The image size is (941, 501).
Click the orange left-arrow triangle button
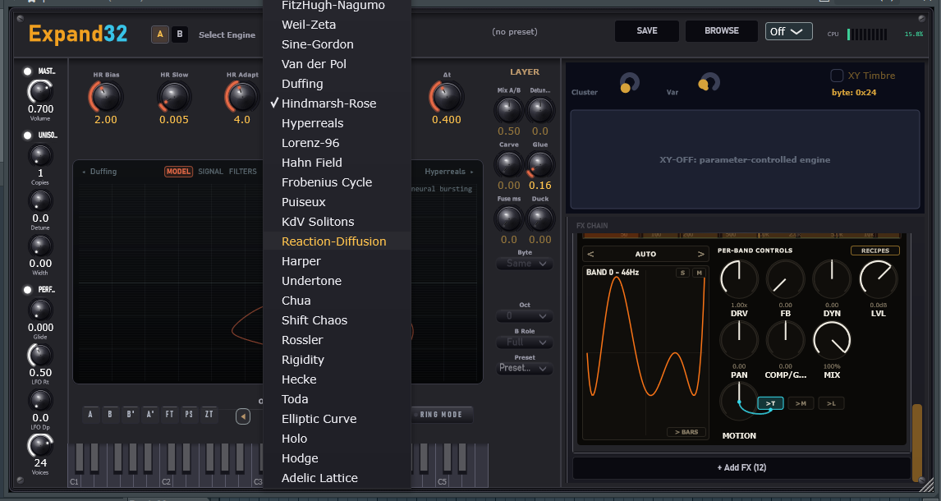coord(243,416)
